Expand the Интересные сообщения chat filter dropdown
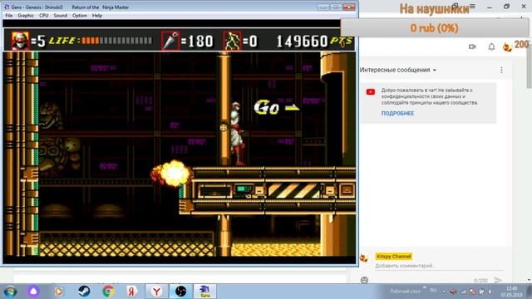The image size is (532, 299). pyautogui.click(x=397, y=70)
